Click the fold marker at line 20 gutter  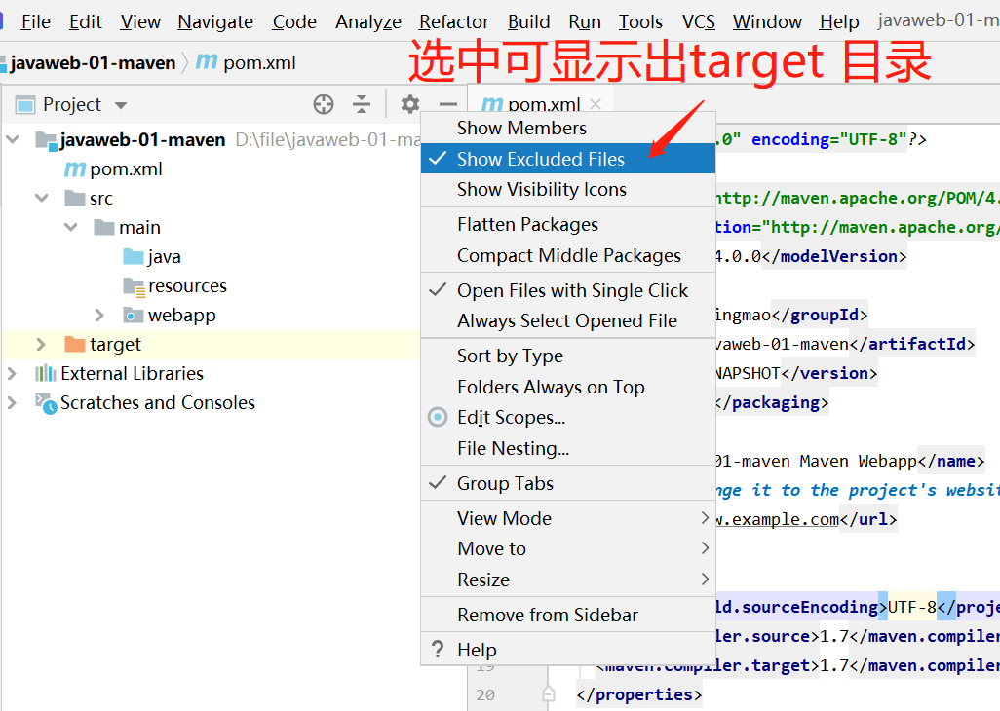(x=549, y=693)
